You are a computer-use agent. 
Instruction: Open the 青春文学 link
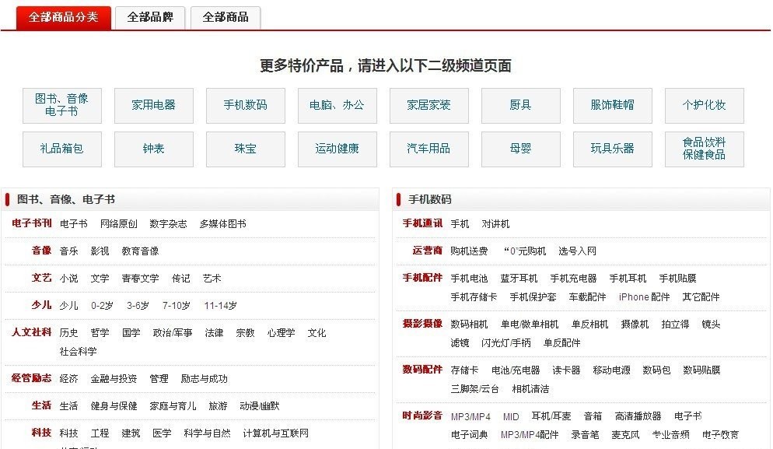140,279
